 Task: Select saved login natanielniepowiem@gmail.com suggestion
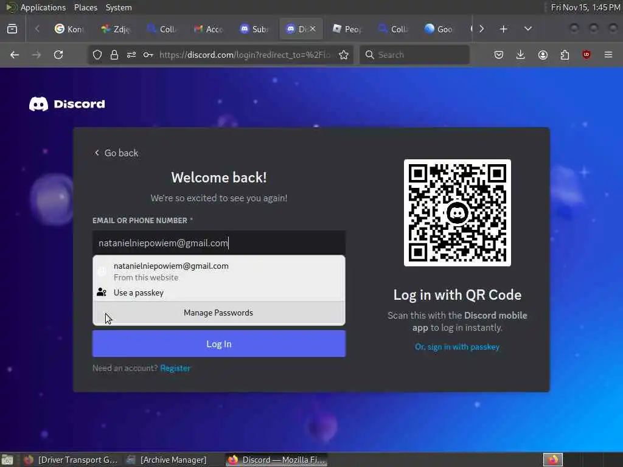tap(219, 271)
